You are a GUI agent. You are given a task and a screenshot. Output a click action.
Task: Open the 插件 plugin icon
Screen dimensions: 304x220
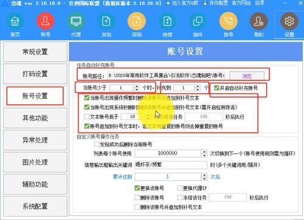[x=198, y=21]
